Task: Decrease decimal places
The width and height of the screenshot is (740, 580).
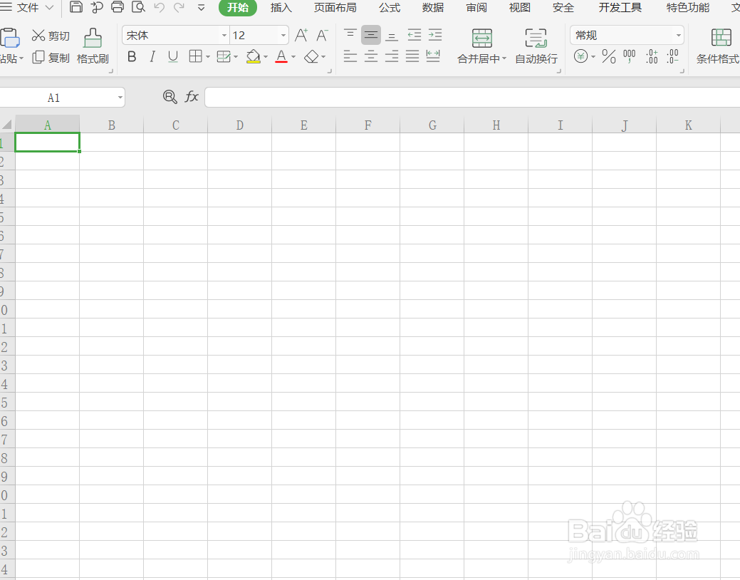Action: click(x=673, y=57)
